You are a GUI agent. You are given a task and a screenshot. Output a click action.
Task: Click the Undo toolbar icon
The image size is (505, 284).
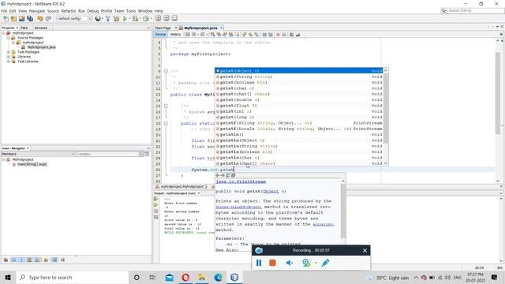point(40,19)
